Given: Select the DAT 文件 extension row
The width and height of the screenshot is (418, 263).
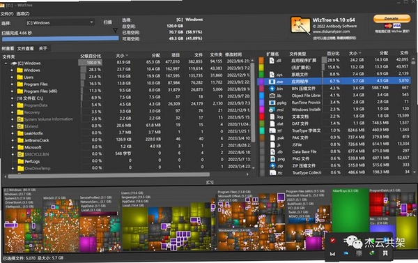Looking at the screenshot, I should click(336, 123).
